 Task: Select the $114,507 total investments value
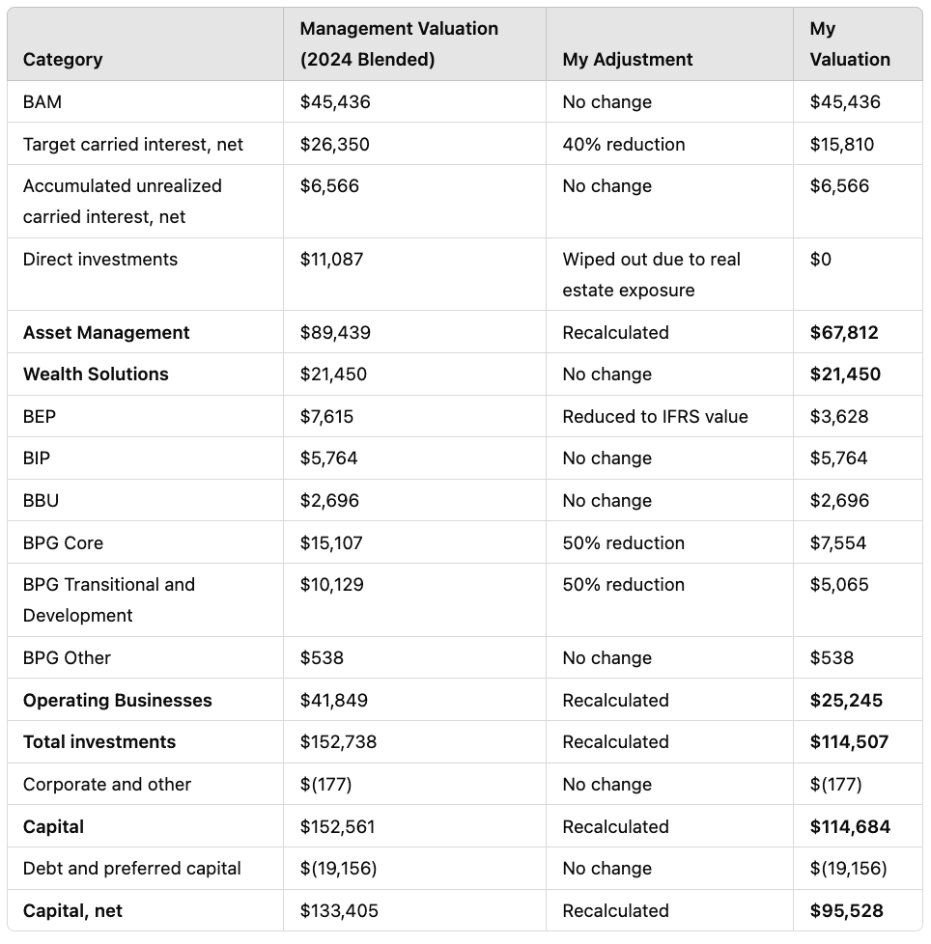pyautogui.click(x=849, y=741)
